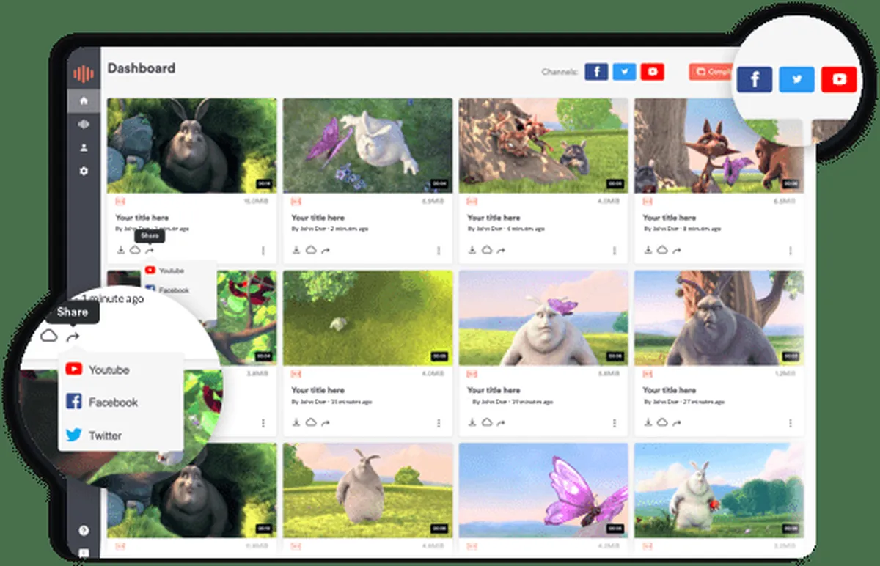Download the 5.8MB video
Image resolution: width=880 pixels, height=566 pixels.
point(472,422)
